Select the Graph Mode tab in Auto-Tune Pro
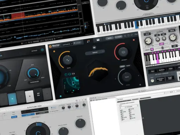 tap(42, 113)
